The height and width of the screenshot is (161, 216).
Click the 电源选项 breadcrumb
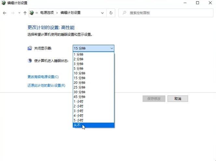pos(47,13)
